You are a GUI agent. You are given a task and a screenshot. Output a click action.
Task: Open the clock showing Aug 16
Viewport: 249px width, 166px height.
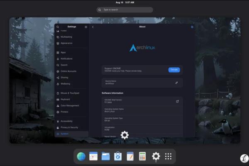(x=125, y=2)
